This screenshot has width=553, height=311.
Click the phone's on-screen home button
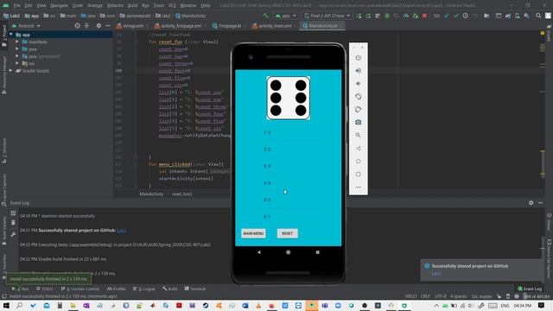point(288,252)
